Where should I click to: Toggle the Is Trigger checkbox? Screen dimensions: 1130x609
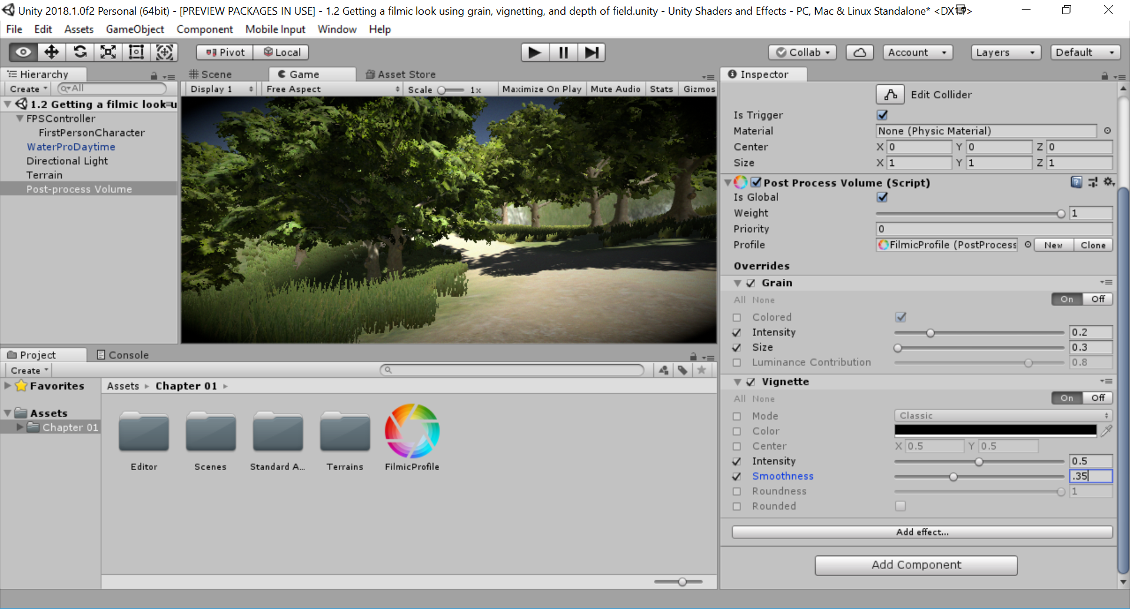click(882, 115)
